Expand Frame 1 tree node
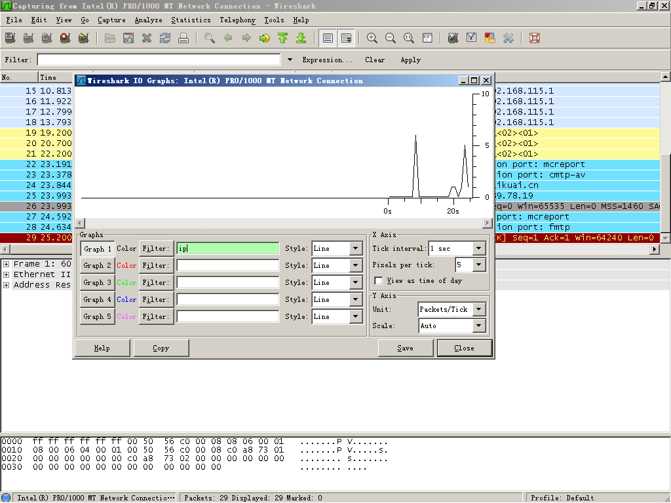The width and height of the screenshot is (671, 503). [x=7, y=264]
